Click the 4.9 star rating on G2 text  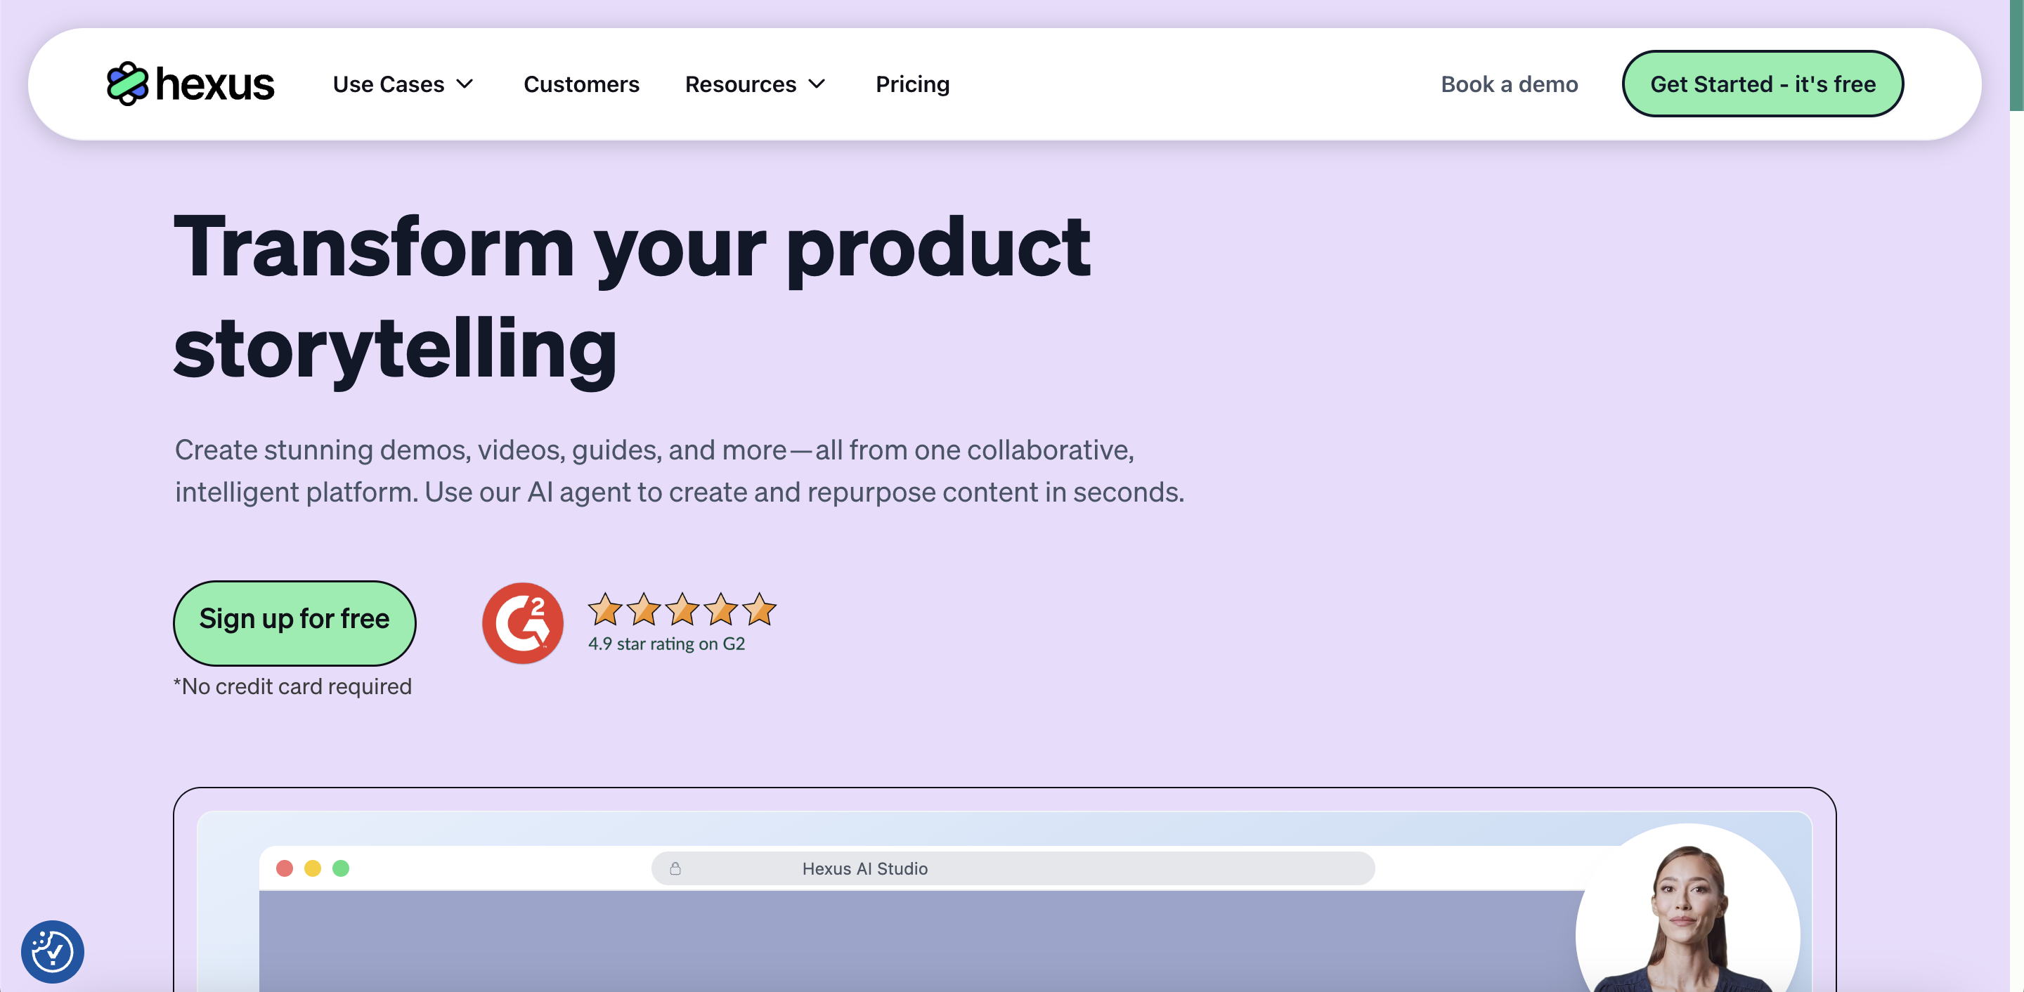pyautogui.click(x=666, y=644)
